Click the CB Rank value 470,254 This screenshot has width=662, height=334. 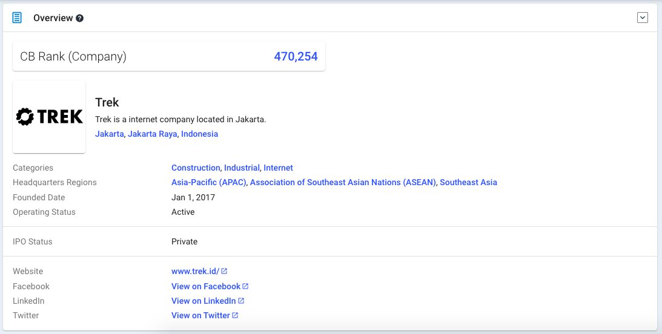296,56
